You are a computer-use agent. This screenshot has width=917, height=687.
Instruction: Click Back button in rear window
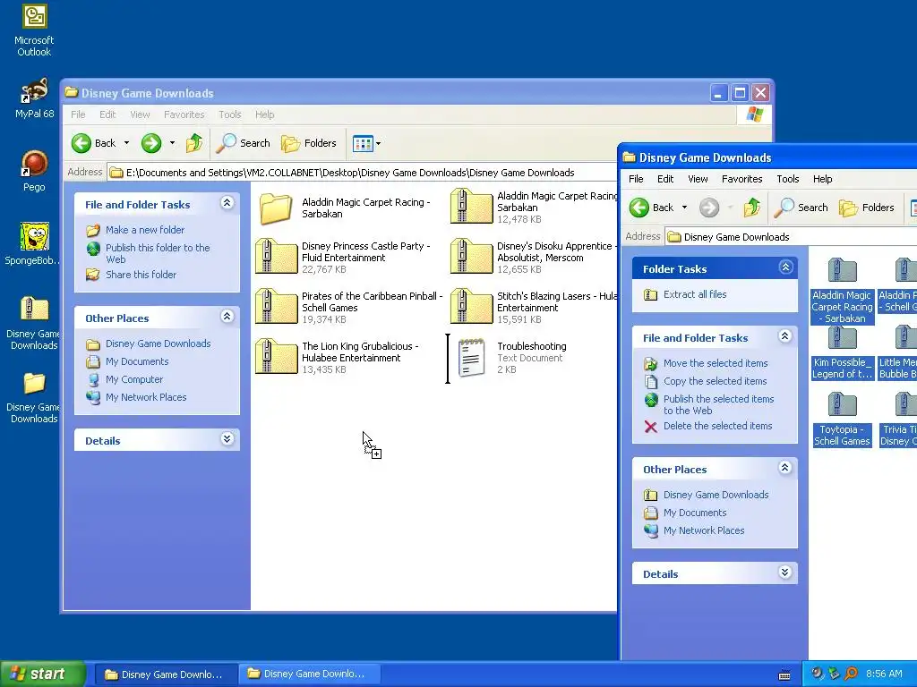(93, 143)
